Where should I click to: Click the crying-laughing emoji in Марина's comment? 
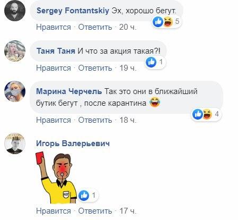coord(155,103)
